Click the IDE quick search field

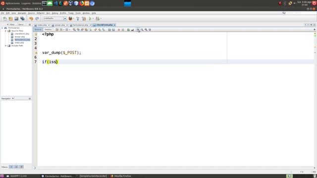coord(300,13)
